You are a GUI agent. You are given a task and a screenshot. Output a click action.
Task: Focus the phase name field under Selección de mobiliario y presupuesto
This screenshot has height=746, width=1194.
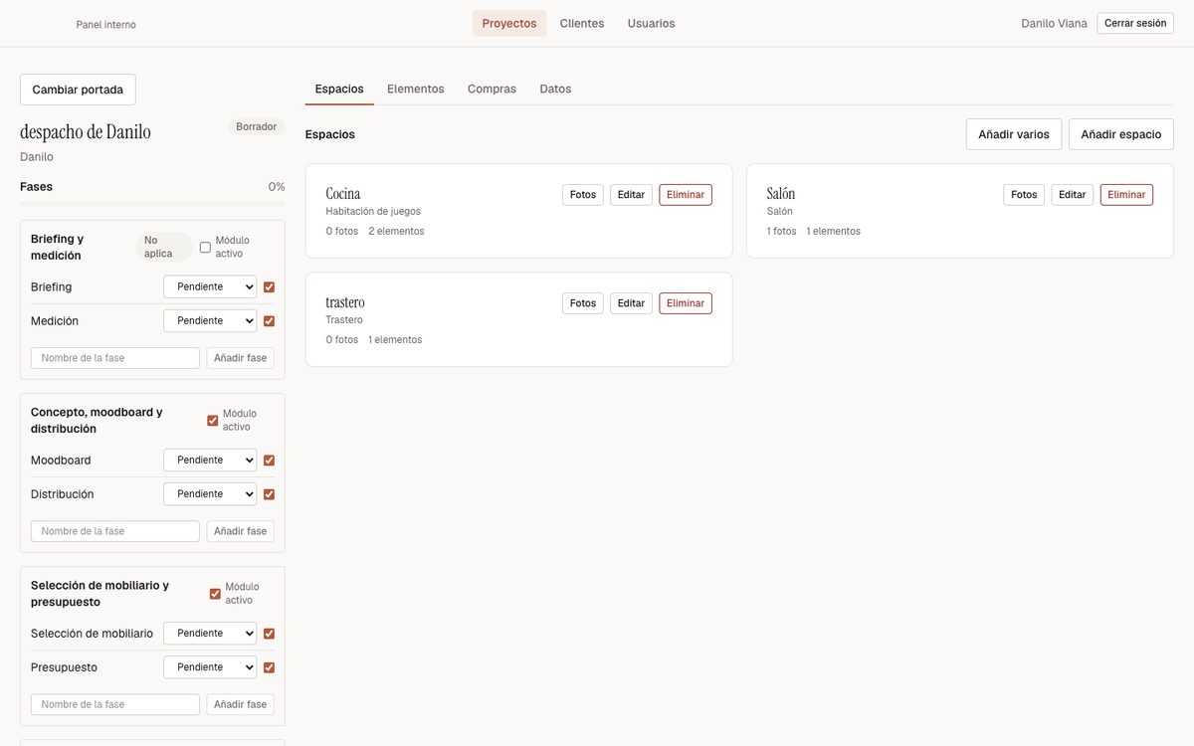pos(115,704)
